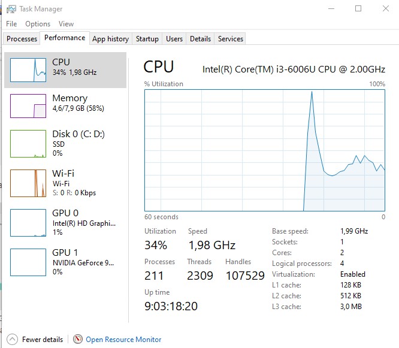This screenshot has width=399, height=348.
Task: Switch to the Users tab
Action: (x=174, y=39)
